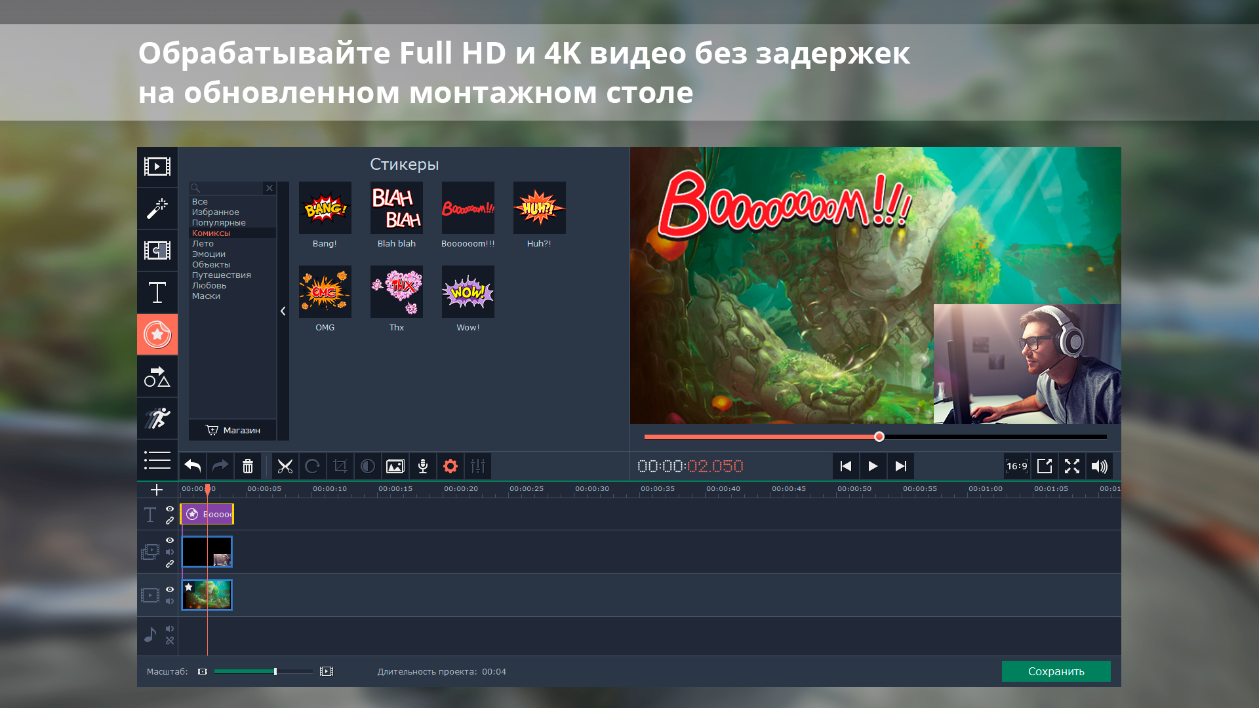Hide the overlay track eye toggle
Screen dimensions: 1259x708
click(x=170, y=540)
